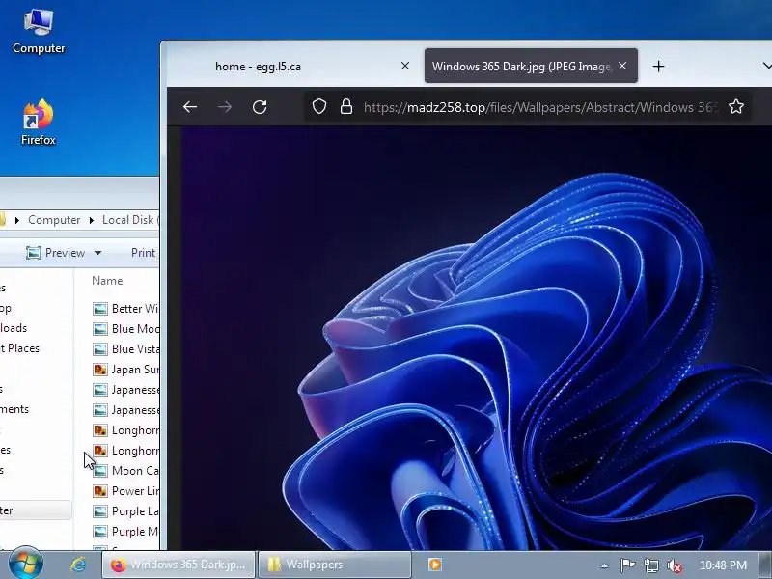Expand the arrow before Local Disk breadcrumb

tap(91, 220)
